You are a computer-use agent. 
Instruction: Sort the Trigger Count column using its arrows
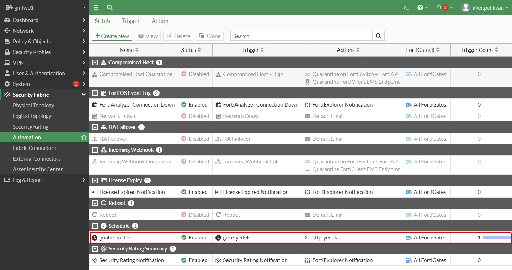tap(497, 50)
